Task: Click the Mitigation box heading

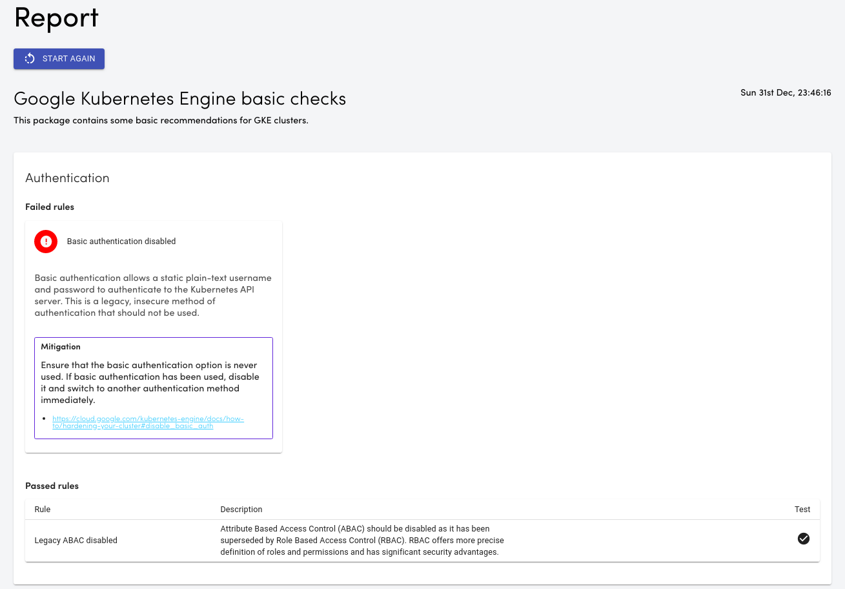Action: pos(61,347)
